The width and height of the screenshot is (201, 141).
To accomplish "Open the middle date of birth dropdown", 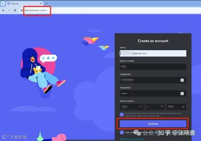I will [155, 107].
